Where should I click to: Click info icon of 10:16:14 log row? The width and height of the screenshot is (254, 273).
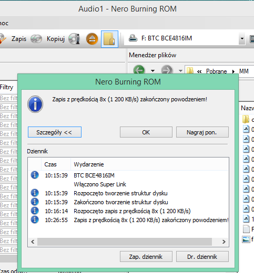pyautogui.click(x=35, y=211)
